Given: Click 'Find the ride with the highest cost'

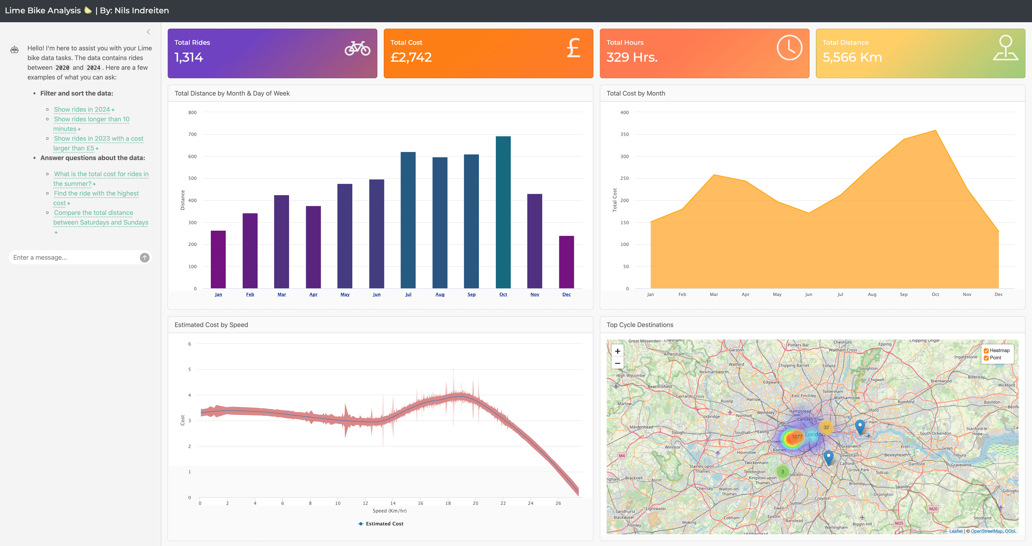Looking at the screenshot, I should (x=96, y=194).
